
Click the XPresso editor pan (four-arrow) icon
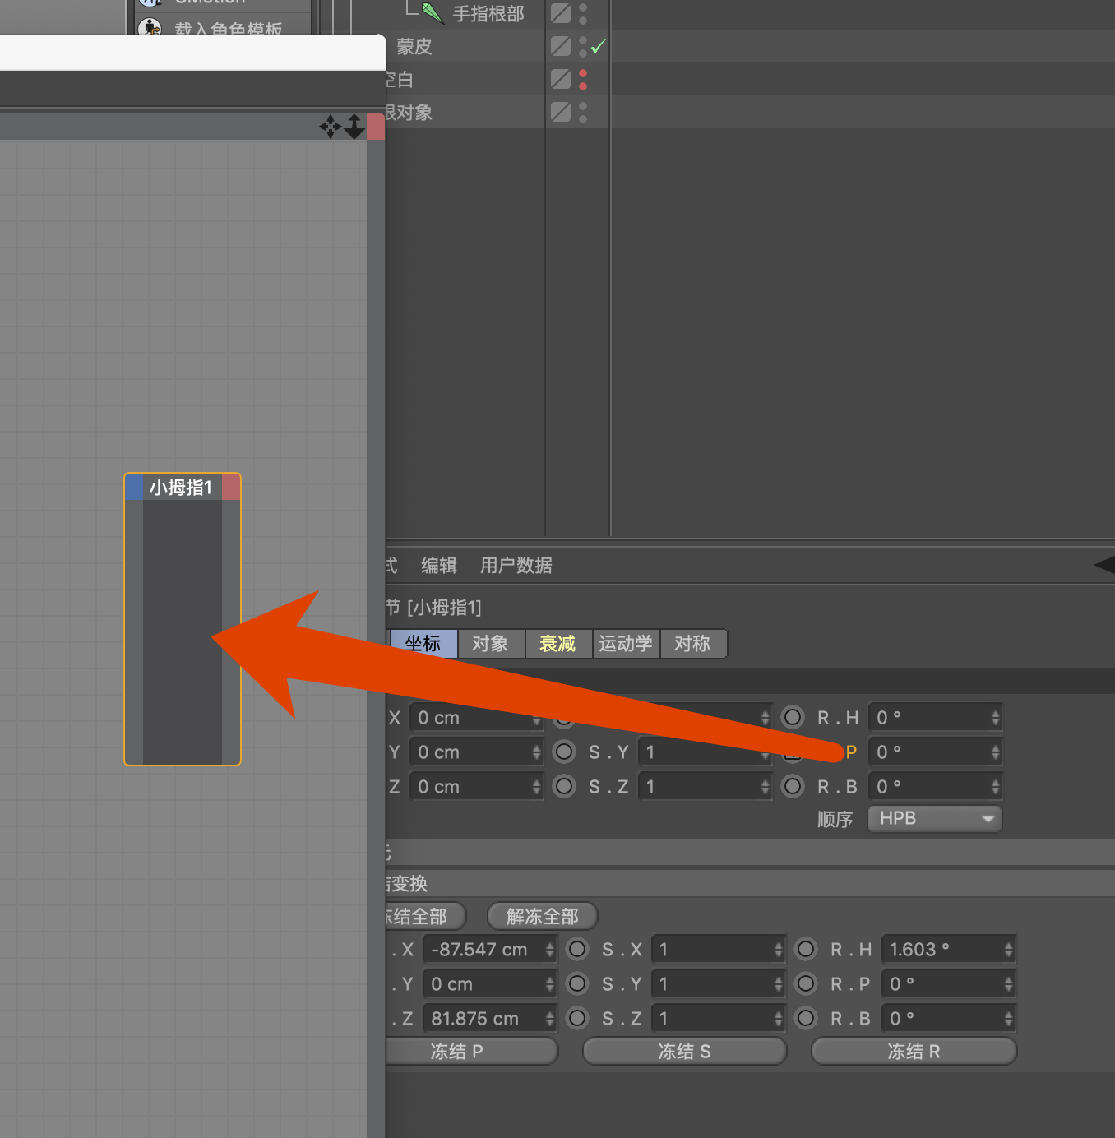(331, 127)
